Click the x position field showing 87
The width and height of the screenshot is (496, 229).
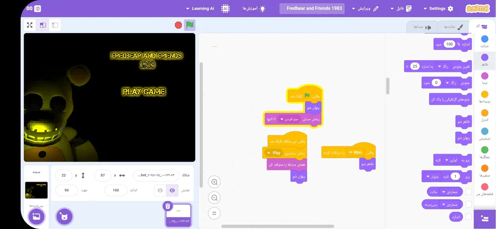tap(103, 175)
